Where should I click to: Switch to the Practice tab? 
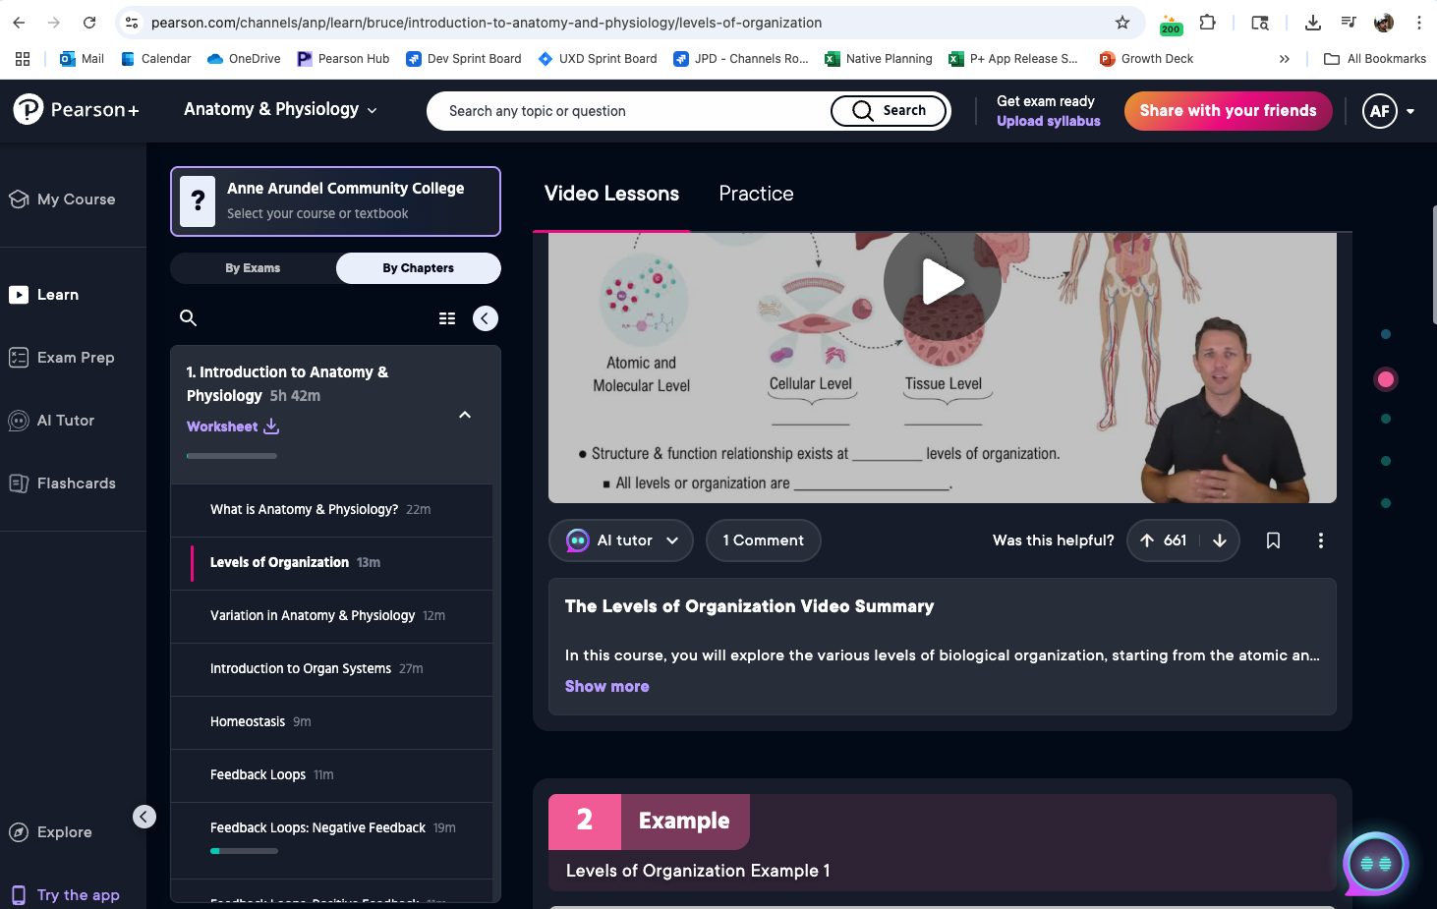[755, 194]
